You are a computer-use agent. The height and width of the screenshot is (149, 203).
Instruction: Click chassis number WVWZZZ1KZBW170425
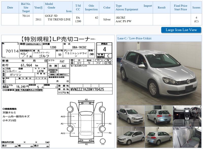pyautogui.click(x=87, y=89)
